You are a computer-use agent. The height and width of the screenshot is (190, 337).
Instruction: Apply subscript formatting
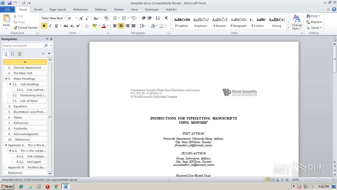(x=72, y=26)
